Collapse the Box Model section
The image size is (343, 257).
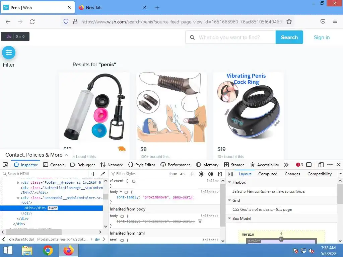point(229,218)
